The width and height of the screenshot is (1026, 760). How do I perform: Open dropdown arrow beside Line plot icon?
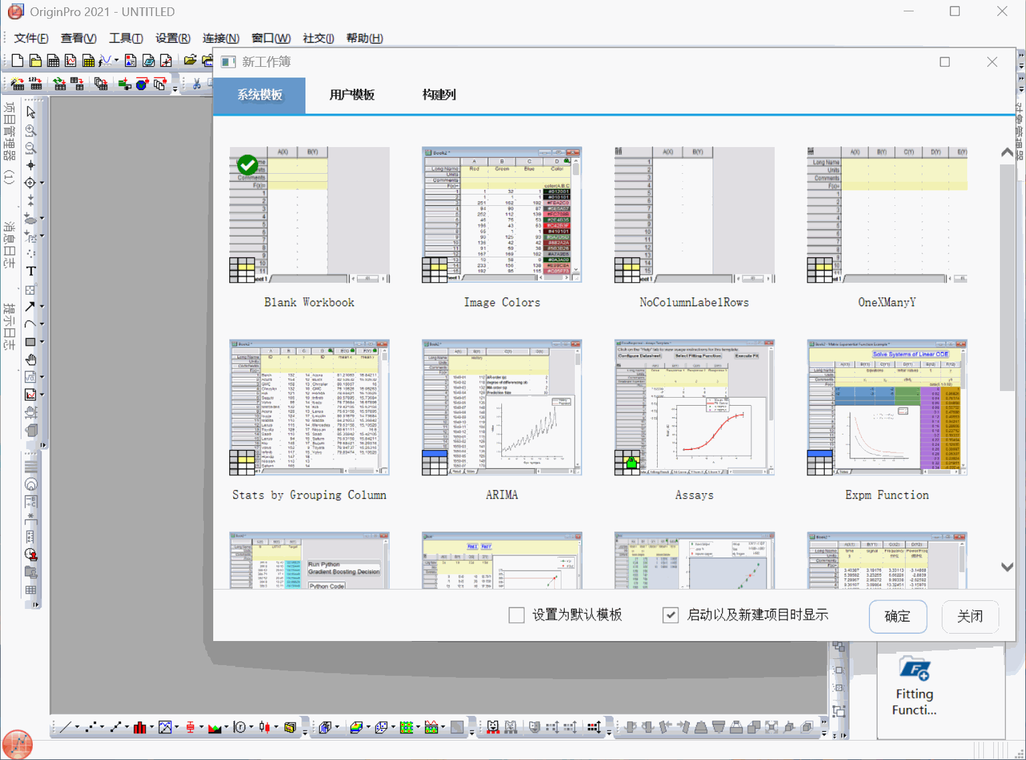77,727
